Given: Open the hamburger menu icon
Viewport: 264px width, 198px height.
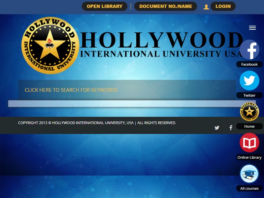Looking at the screenshot, I should [x=252, y=28].
